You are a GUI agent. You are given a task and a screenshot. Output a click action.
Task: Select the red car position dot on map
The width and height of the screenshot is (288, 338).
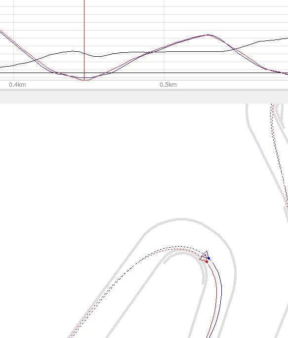pos(206,262)
